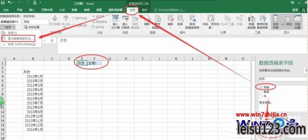The image size is (308, 140).
Task: Open 文件 tab
Action: [6, 10]
